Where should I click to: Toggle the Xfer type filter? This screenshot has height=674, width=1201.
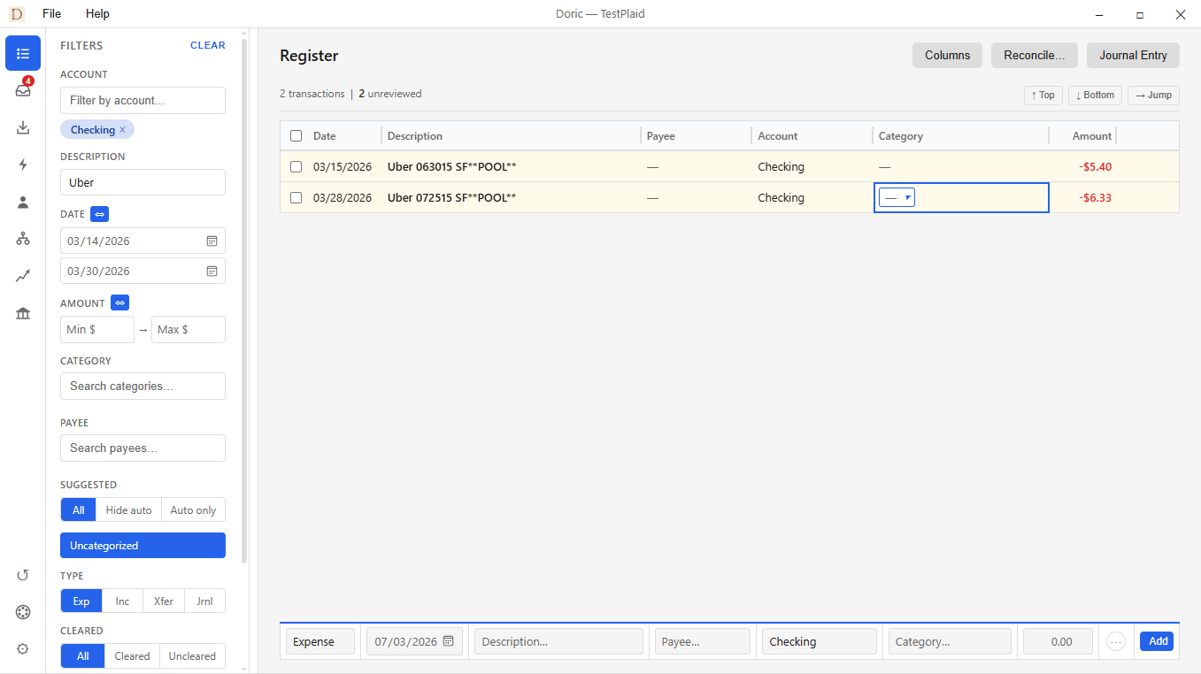164,601
